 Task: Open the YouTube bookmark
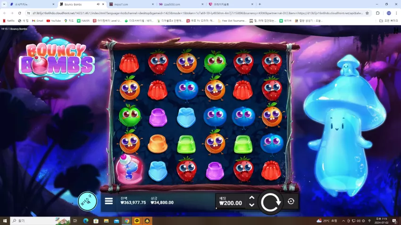pyautogui.click(x=53, y=21)
